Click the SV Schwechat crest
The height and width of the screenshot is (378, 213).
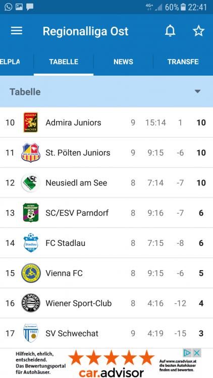click(x=31, y=333)
